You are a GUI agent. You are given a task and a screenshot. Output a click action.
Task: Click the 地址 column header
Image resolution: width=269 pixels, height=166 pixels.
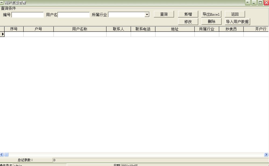click(175, 29)
